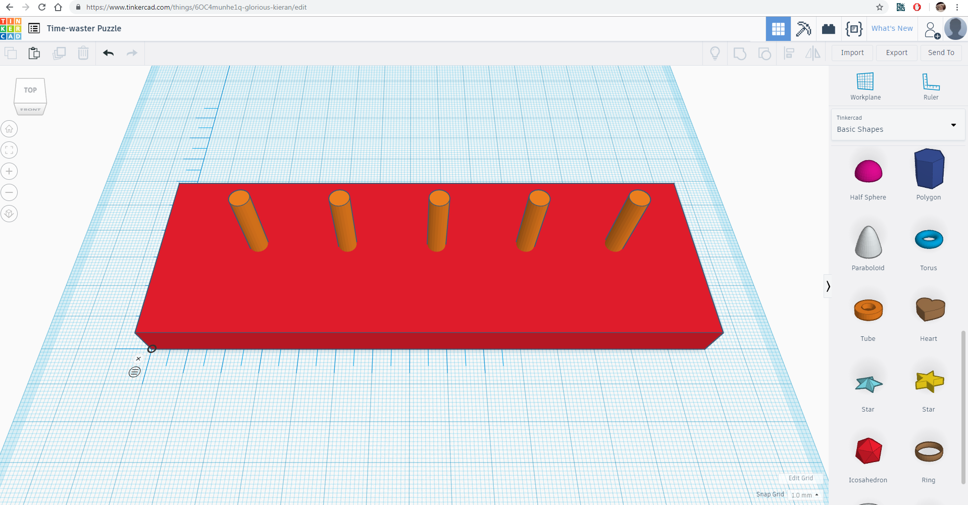Click the ruler origin circle handle
Image resolution: width=968 pixels, height=505 pixels.
[151, 348]
